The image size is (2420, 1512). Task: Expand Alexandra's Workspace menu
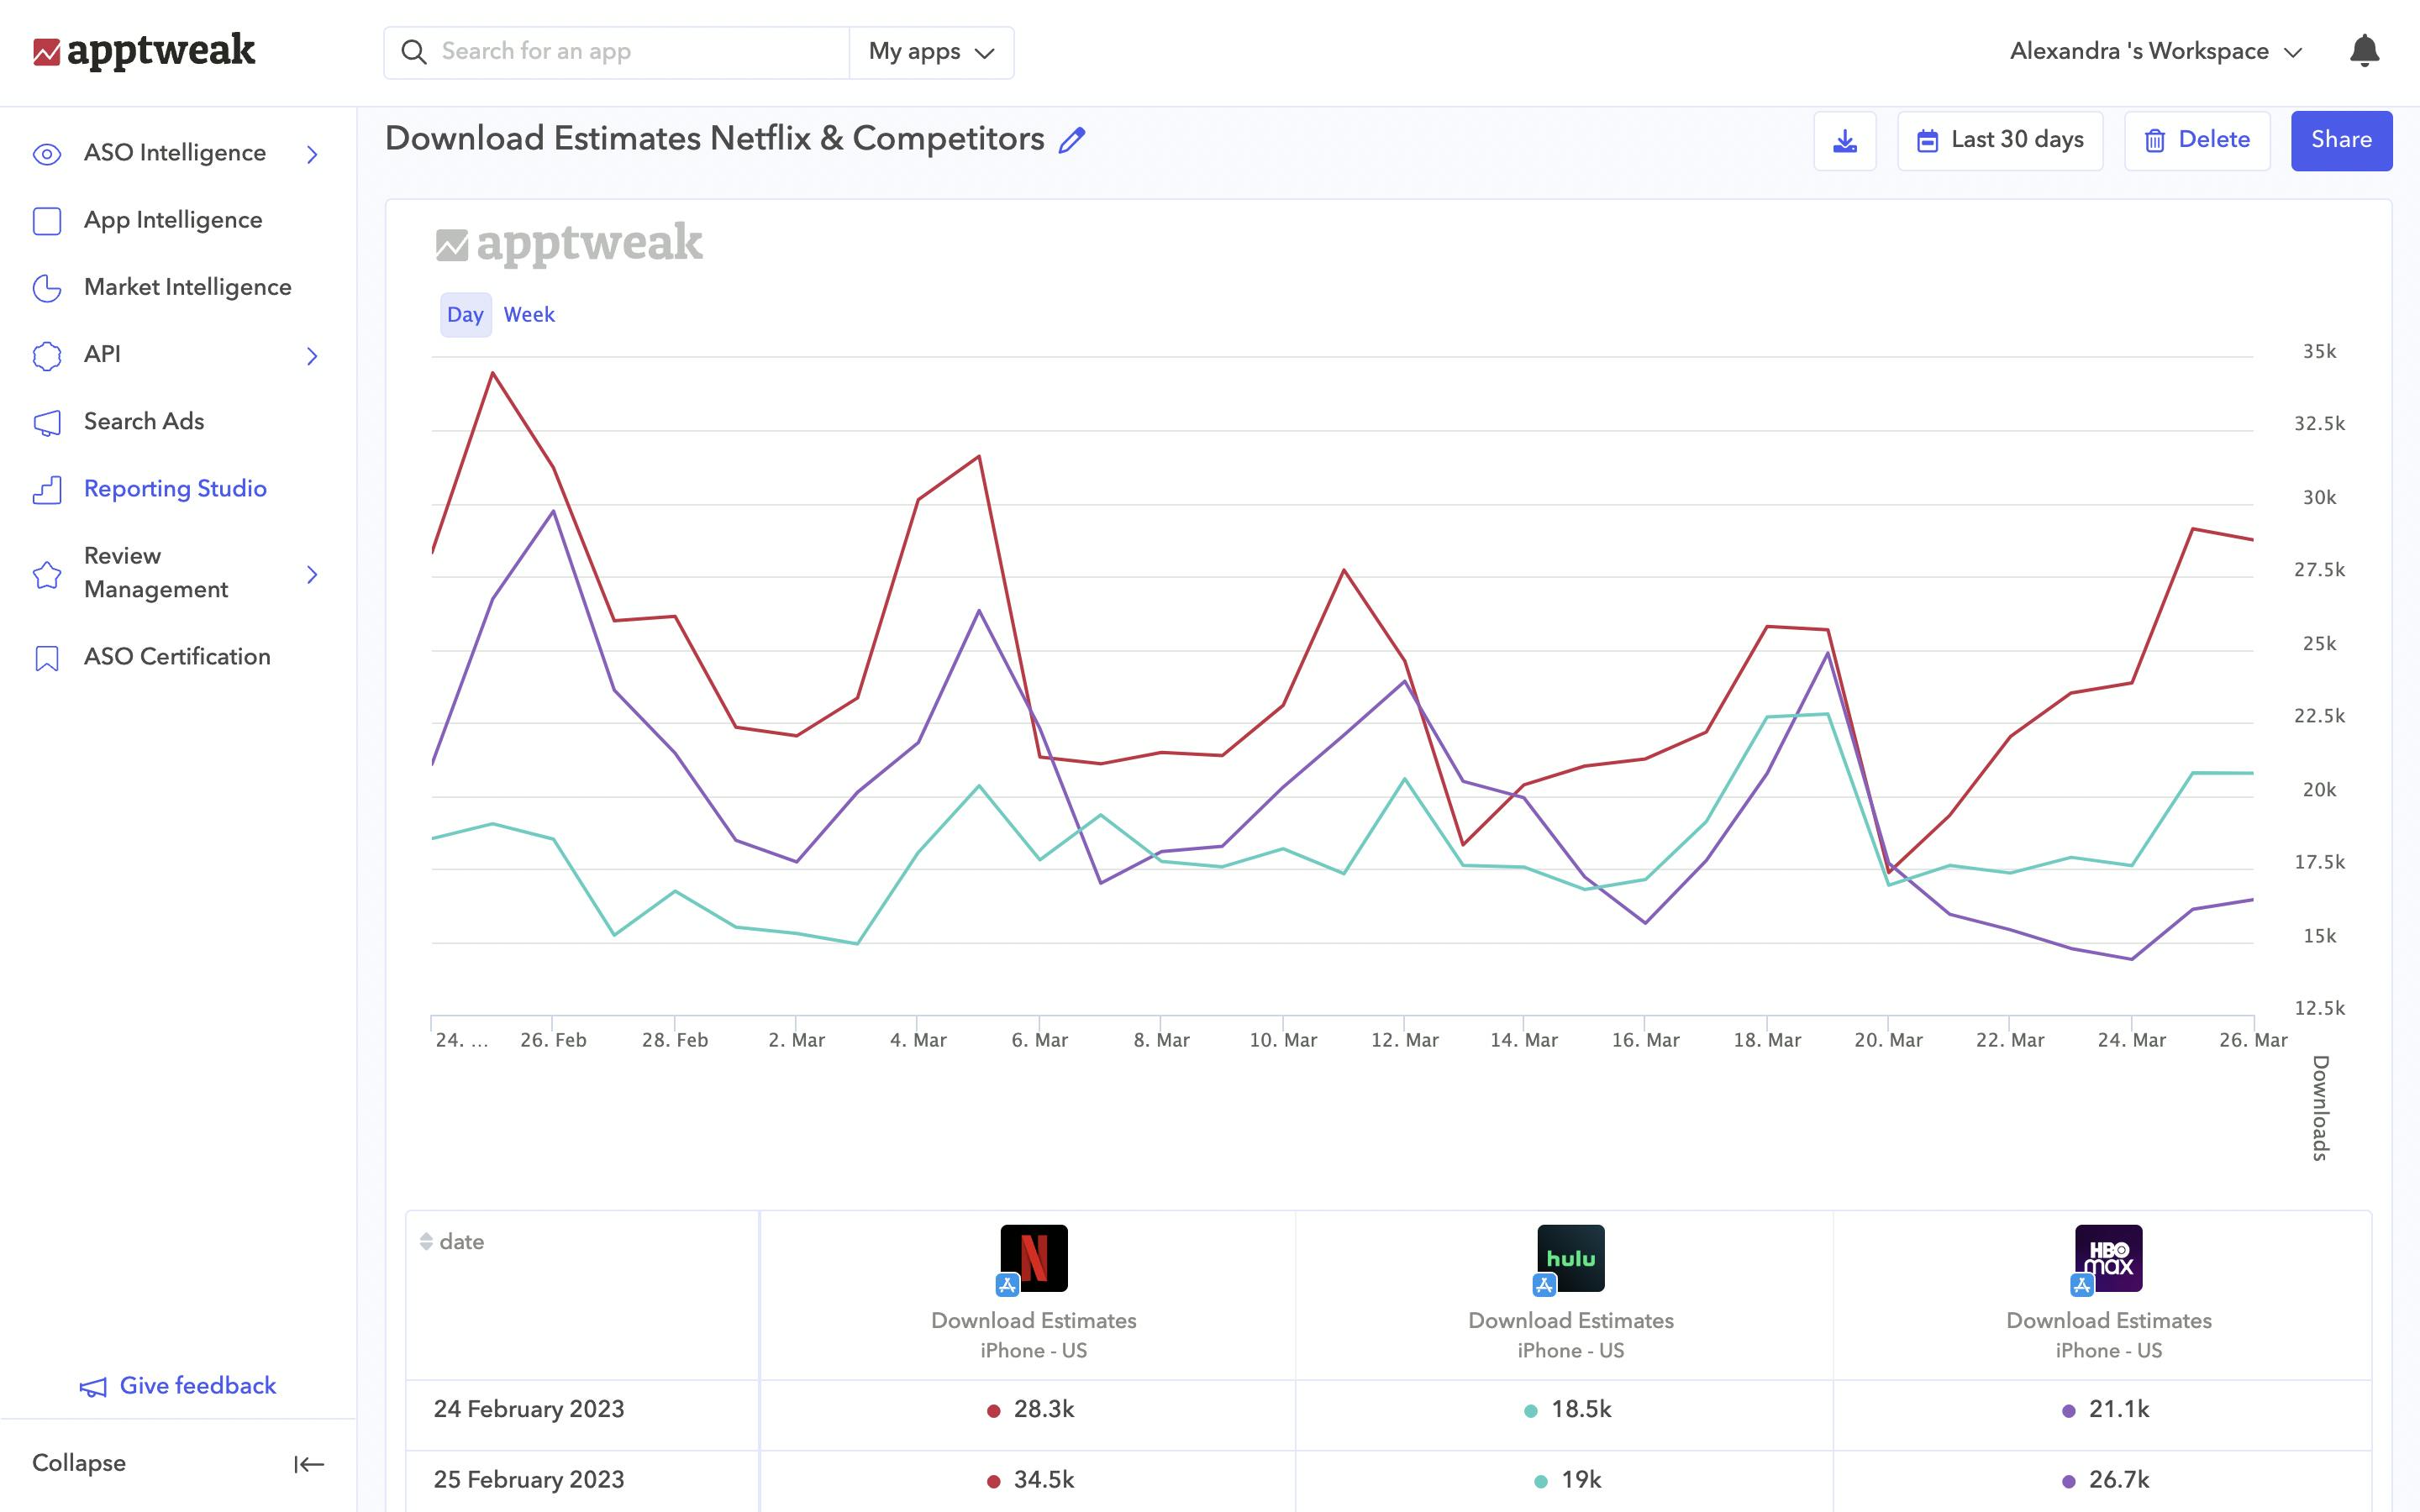point(2155,52)
